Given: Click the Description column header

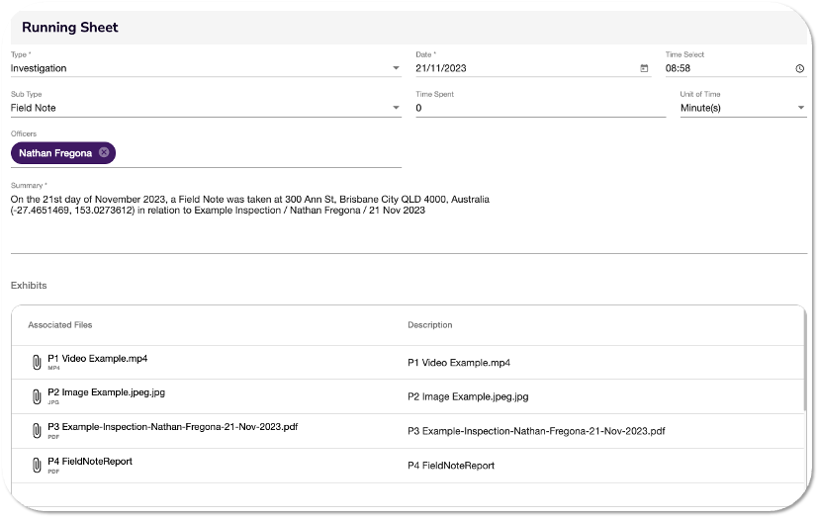Looking at the screenshot, I should [429, 324].
